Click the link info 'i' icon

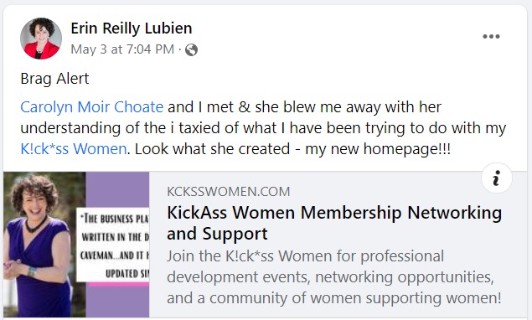[x=496, y=178]
